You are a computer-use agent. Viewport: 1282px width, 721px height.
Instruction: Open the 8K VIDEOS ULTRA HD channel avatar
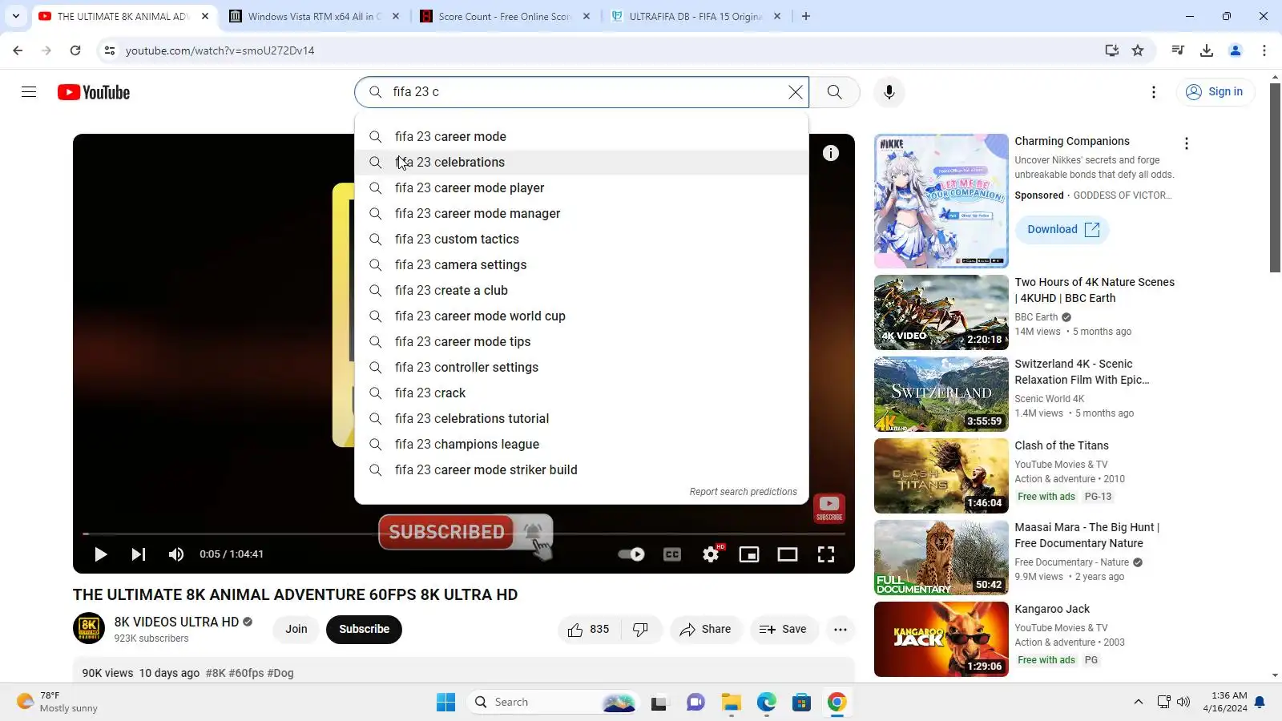[89, 629]
